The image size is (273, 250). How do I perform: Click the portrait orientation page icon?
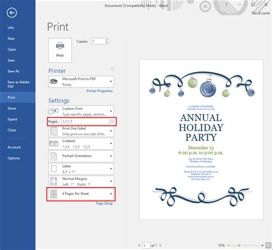54,156
